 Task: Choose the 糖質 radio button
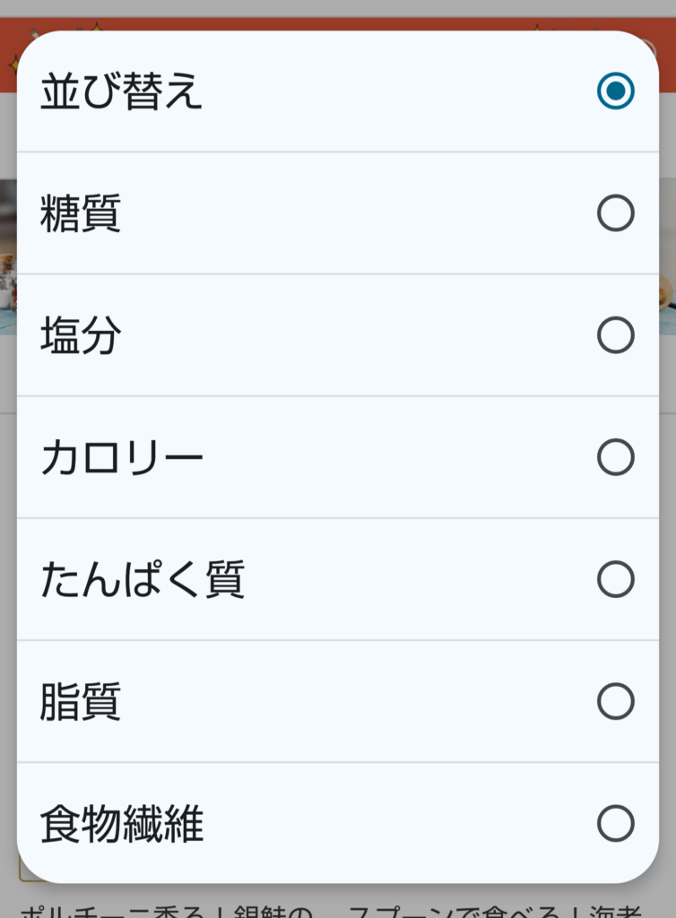pyautogui.click(x=615, y=213)
